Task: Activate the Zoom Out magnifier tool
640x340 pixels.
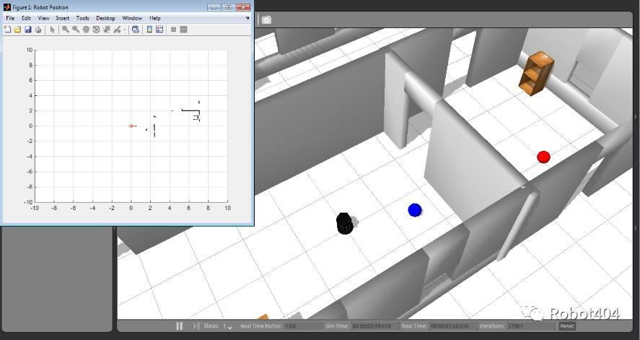Action: click(x=76, y=30)
